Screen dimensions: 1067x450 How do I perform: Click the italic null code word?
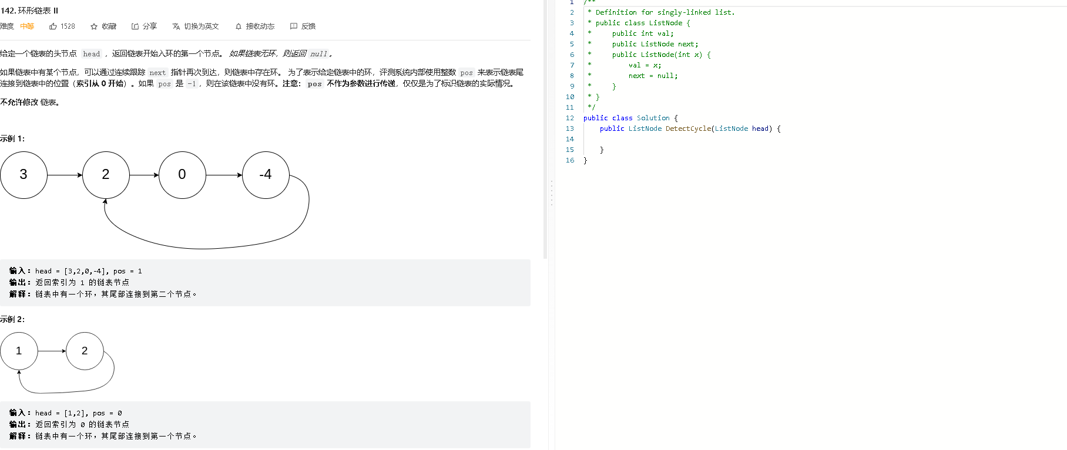(318, 54)
